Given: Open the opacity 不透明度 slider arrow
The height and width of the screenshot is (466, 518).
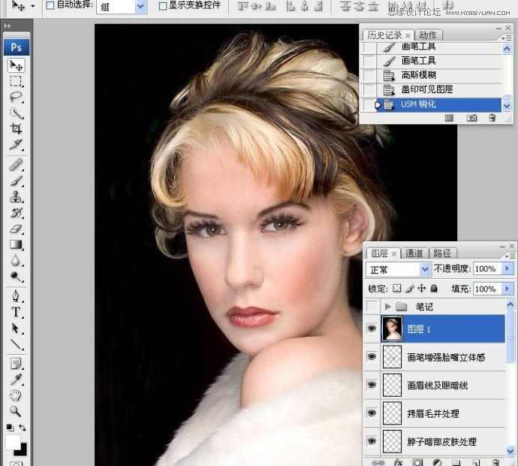Looking at the screenshot, I should [x=507, y=269].
